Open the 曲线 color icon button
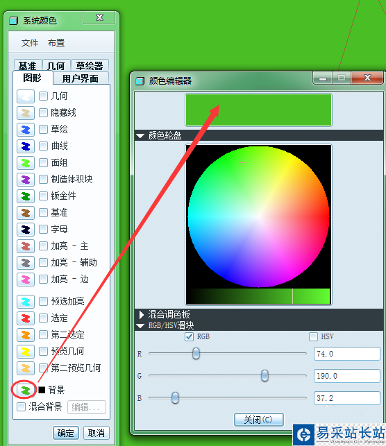Image resolution: width=386 pixels, height=446 pixels. pos(26,146)
